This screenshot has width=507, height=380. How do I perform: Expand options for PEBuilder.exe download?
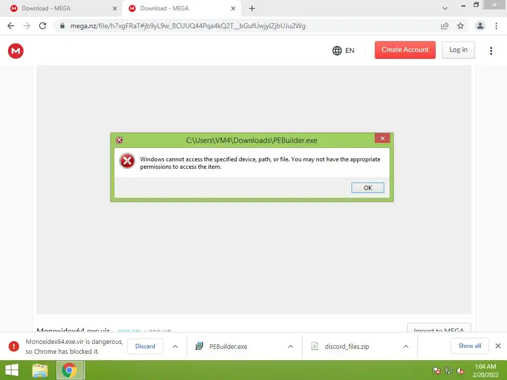tap(291, 346)
